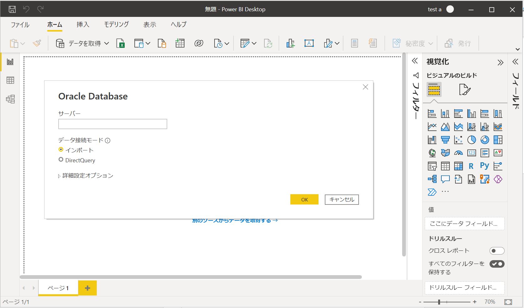Select the DirectQuery radio button
The image size is (524, 308).
[x=61, y=160]
